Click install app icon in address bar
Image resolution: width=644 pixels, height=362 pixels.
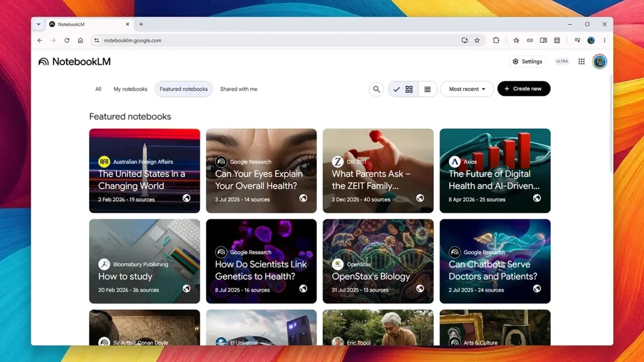tap(465, 40)
